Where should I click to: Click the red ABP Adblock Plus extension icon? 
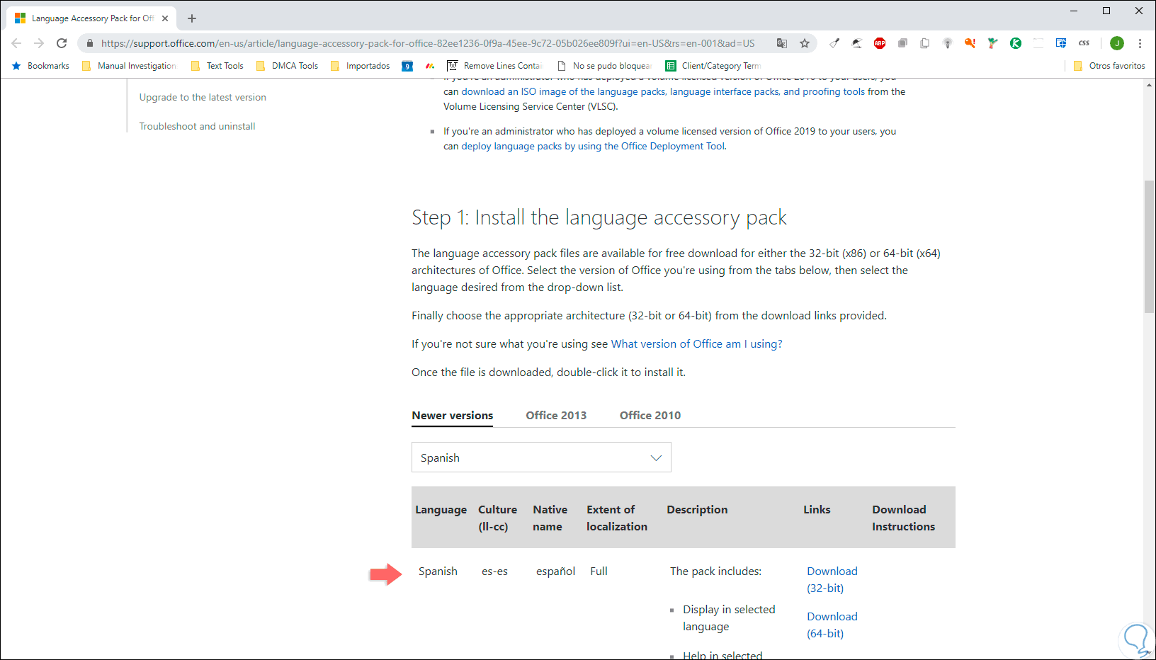(x=880, y=43)
